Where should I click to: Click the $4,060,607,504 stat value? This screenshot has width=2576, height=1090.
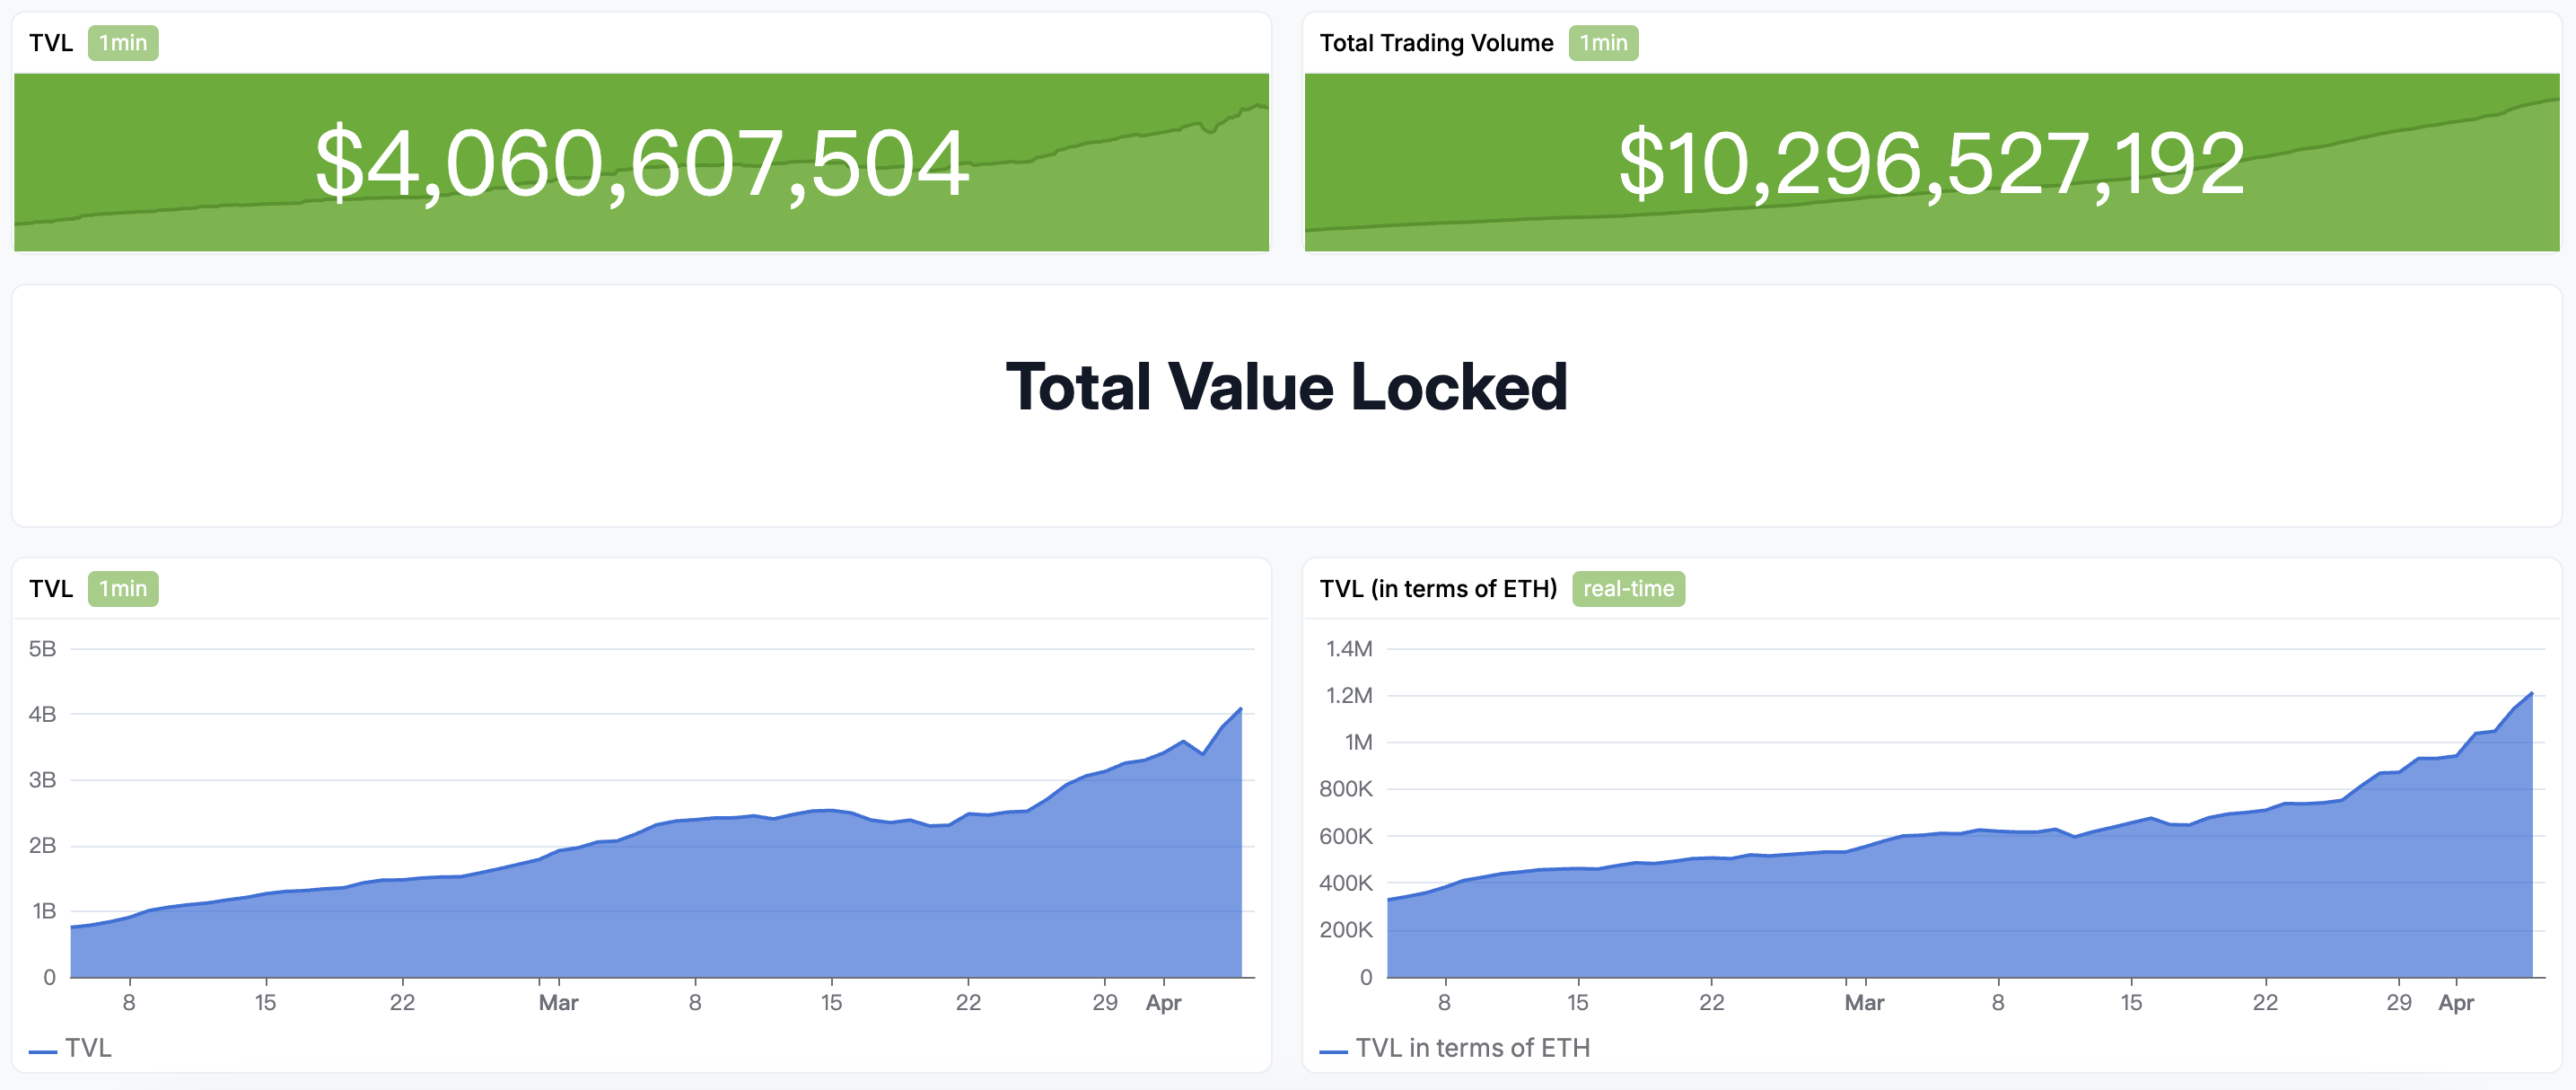click(642, 163)
